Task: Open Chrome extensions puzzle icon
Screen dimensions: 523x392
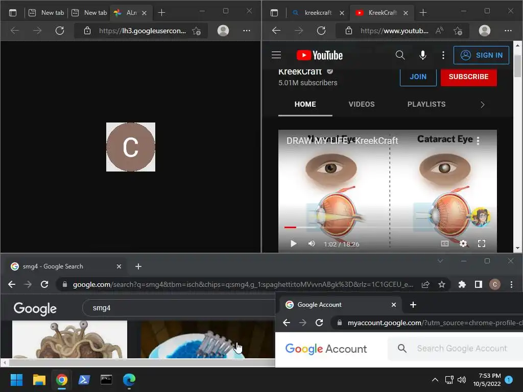Action: (x=462, y=285)
